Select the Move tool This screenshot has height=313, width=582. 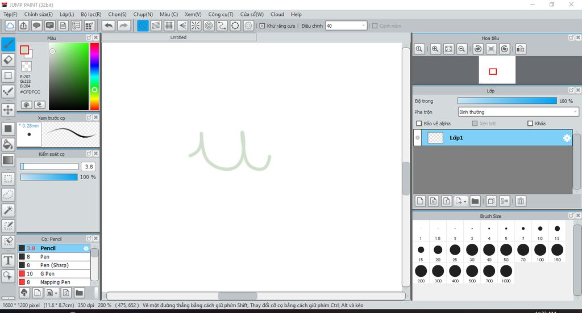tap(8, 109)
